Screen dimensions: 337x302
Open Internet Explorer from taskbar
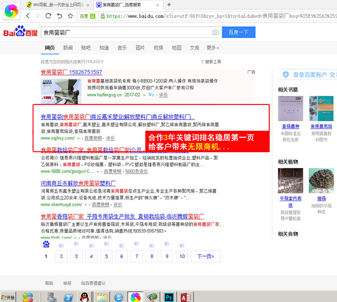coord(119,298)
